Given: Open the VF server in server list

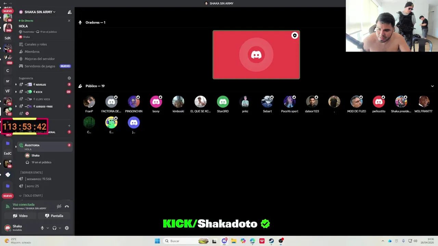Looking at the screenshot, I should (8, 91).
